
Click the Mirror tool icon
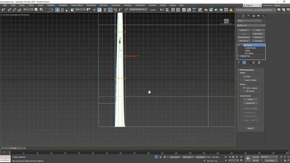[162, 10]
